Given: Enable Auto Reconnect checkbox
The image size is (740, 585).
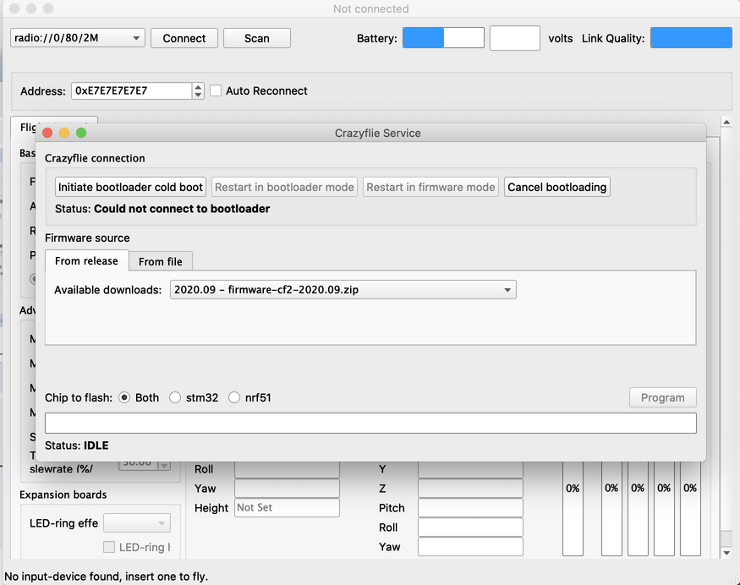Looking at the screenshot, I should [216, 90].
